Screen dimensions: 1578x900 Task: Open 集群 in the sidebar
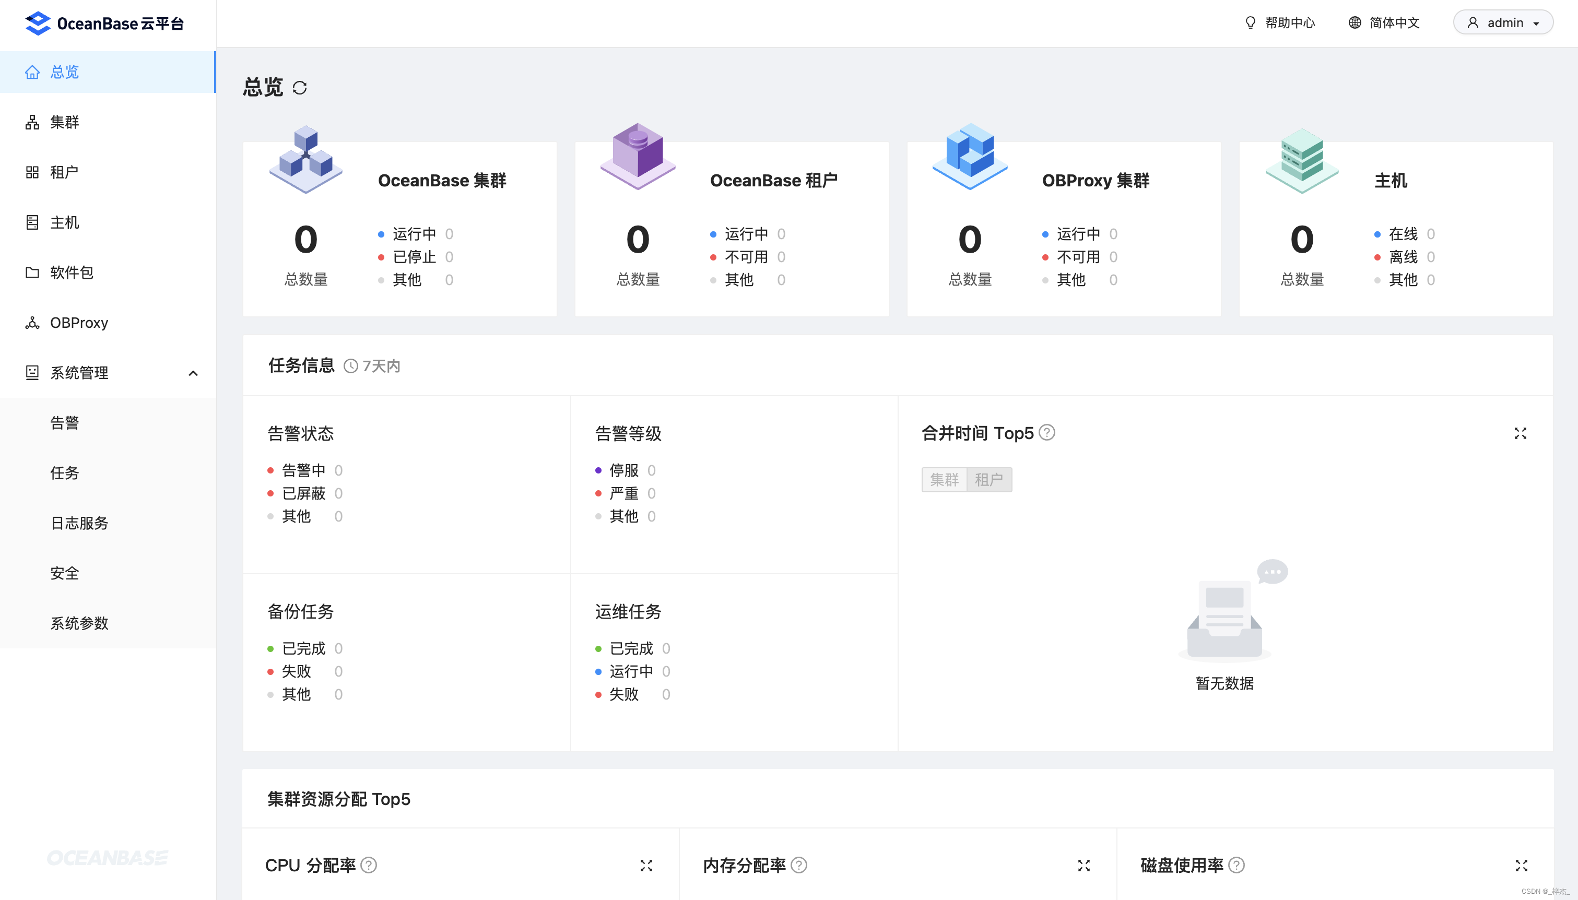tap(64, 122)
